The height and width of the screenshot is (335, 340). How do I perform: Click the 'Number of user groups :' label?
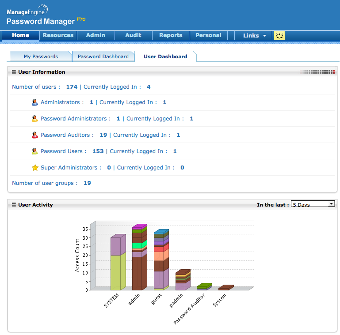tap(45, 183)
